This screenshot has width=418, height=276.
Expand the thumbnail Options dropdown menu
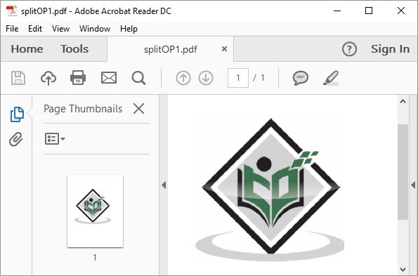pyautogui.click(x=55, y=139)
